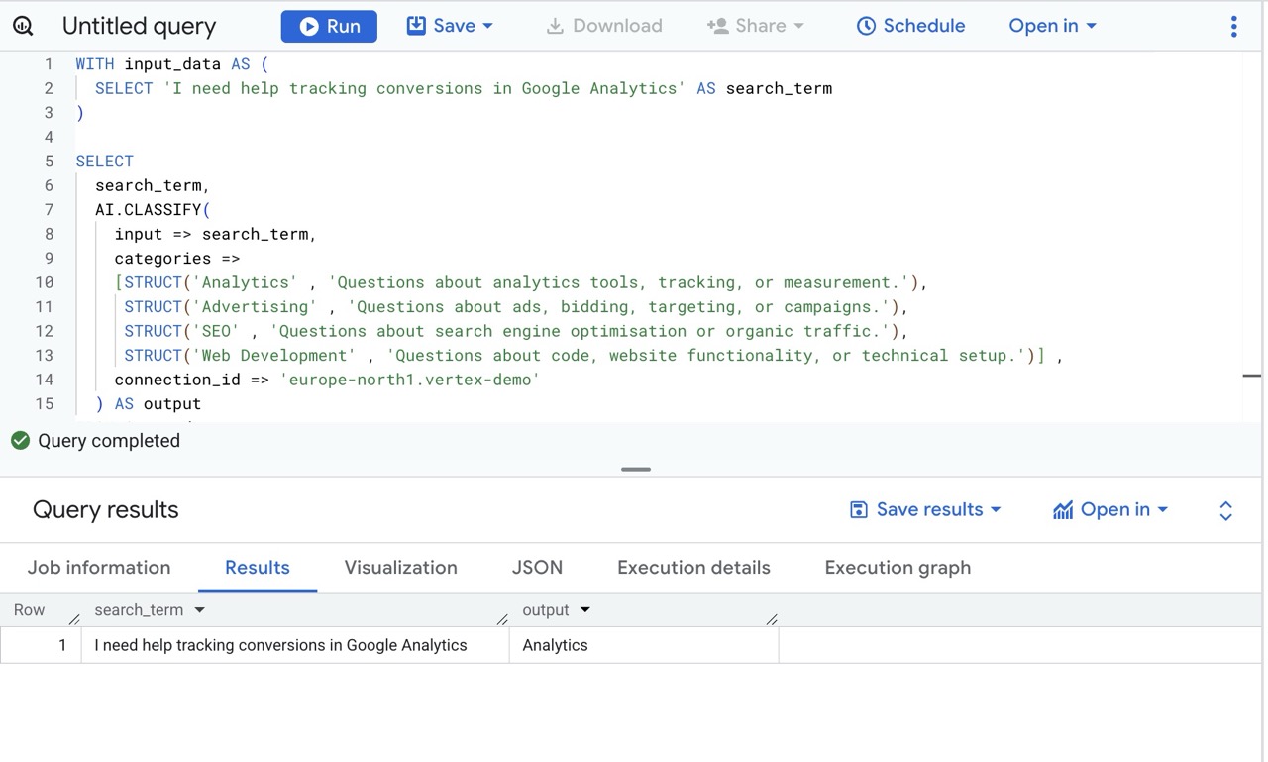Switch to the JSON tab

click(x=537, y=568)
